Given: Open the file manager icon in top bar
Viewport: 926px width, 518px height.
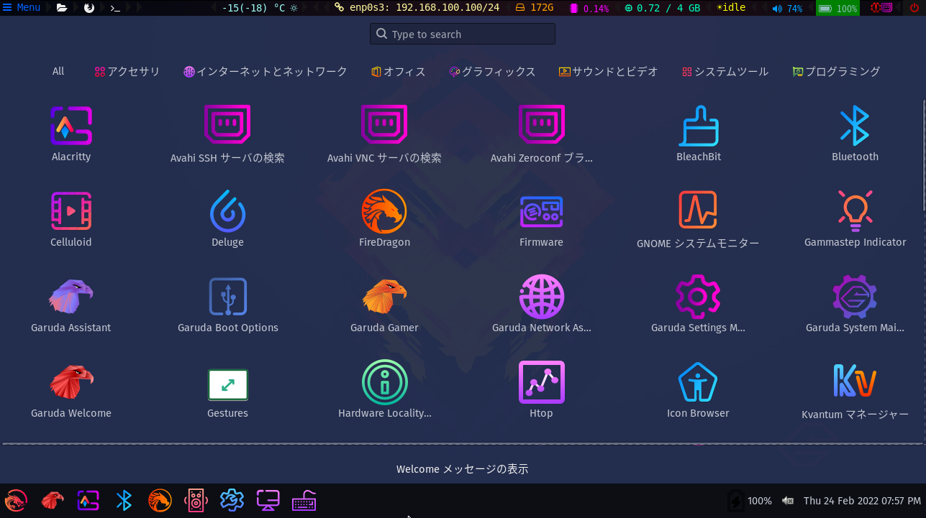Looking at the screenshot, I should tap(62, 8).
